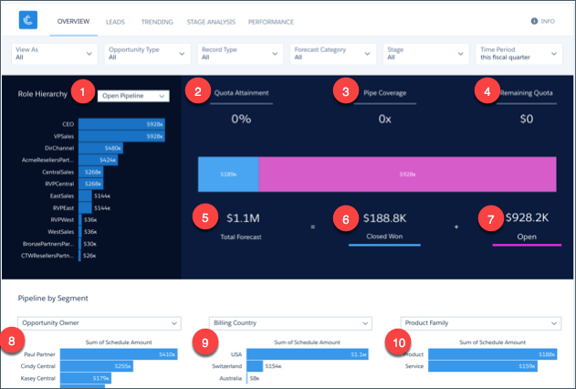Click the BronzePartnersPar role label
The image size is (576, 389).
click(x=48, y=244)
